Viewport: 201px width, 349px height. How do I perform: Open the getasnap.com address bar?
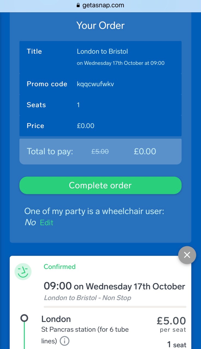[x=103, y=5]
